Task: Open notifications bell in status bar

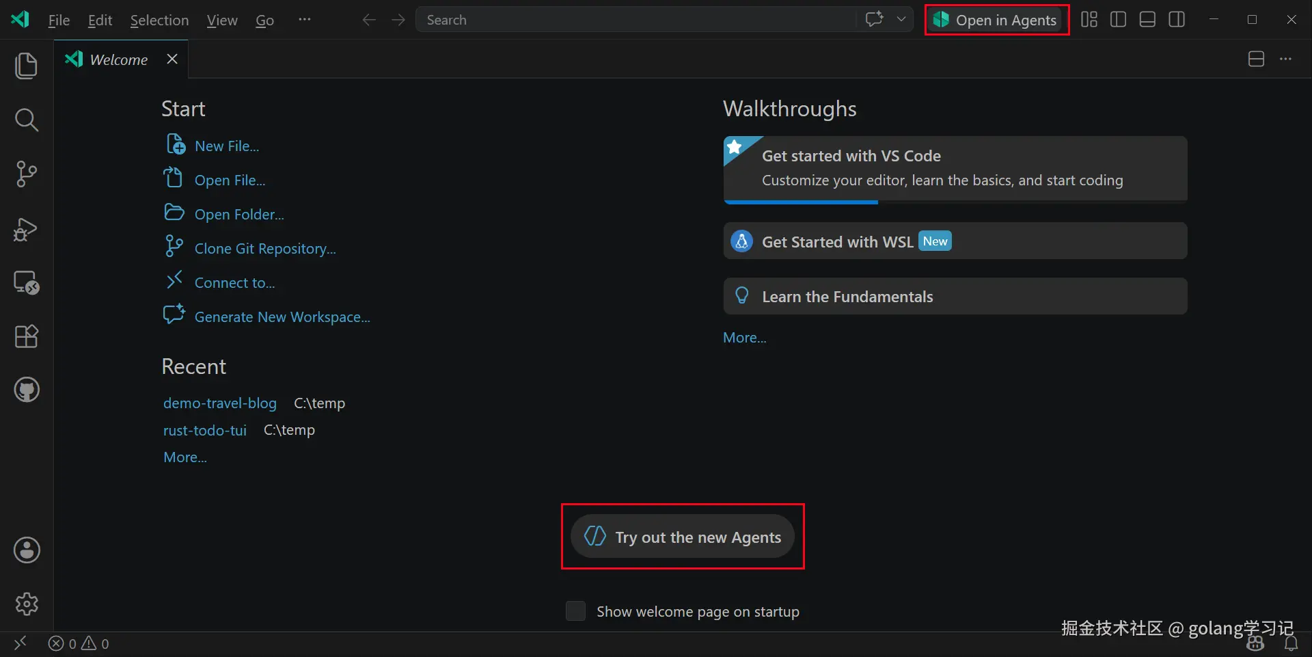Action: [1291, 643]
